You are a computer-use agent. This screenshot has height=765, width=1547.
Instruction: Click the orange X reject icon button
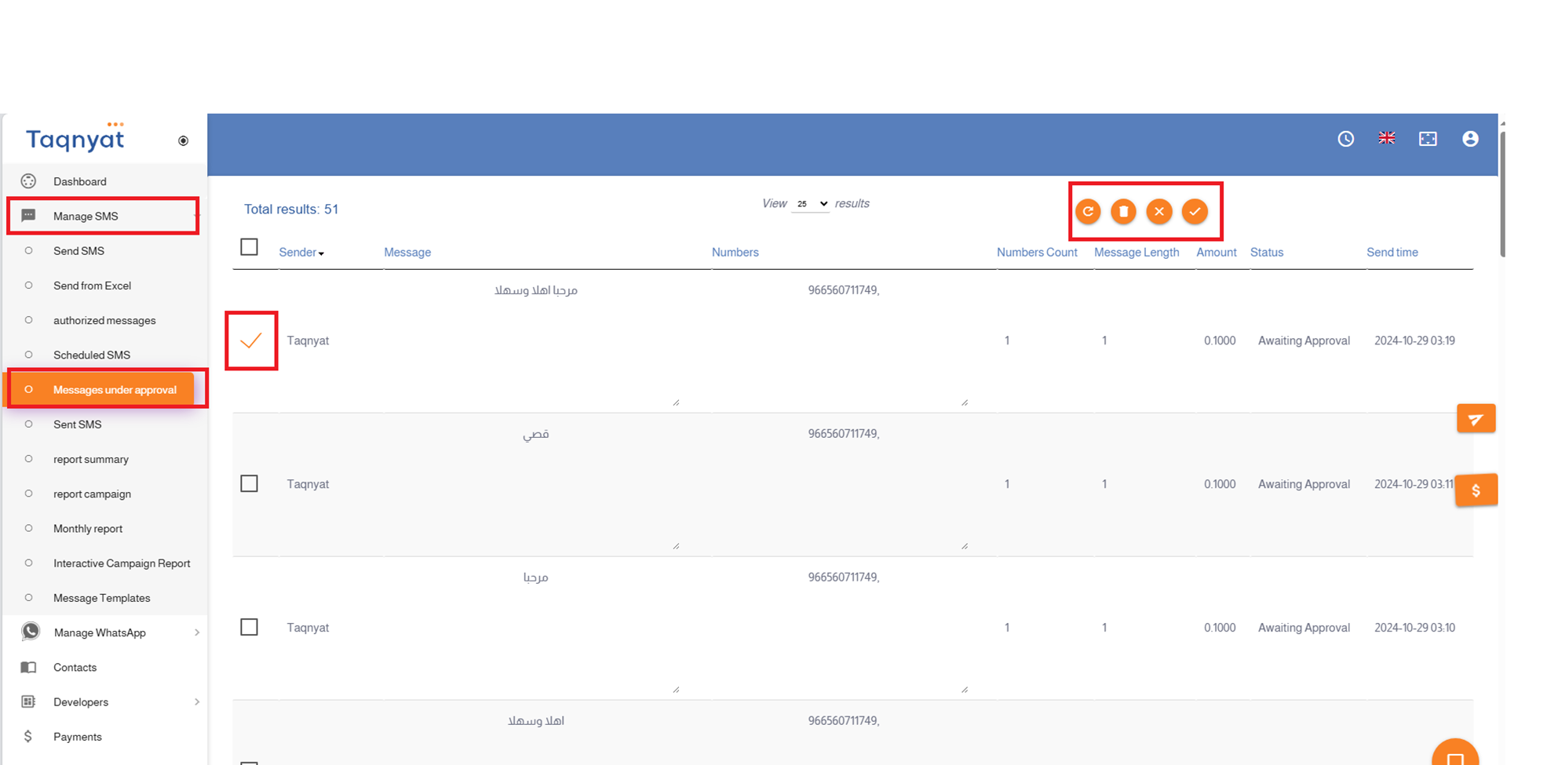click(1159, 211)
